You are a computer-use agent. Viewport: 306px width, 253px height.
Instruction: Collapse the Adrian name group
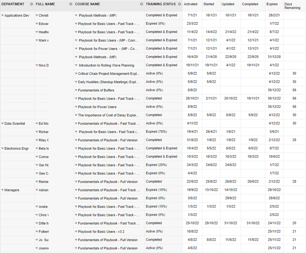pos(37,190)
